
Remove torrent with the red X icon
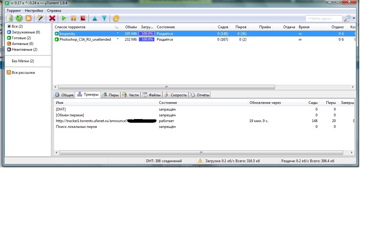point(52,18)
